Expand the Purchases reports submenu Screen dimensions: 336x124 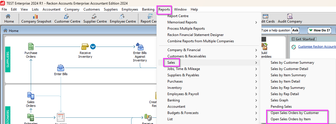(x=256, y=81)
